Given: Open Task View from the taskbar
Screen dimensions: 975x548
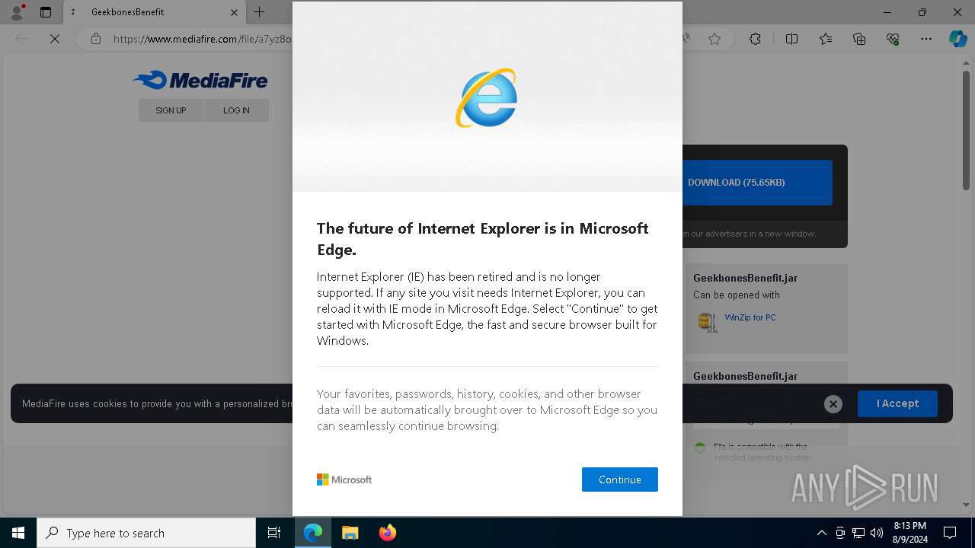Looking at the screenshot, I should (x=274, y=533).
